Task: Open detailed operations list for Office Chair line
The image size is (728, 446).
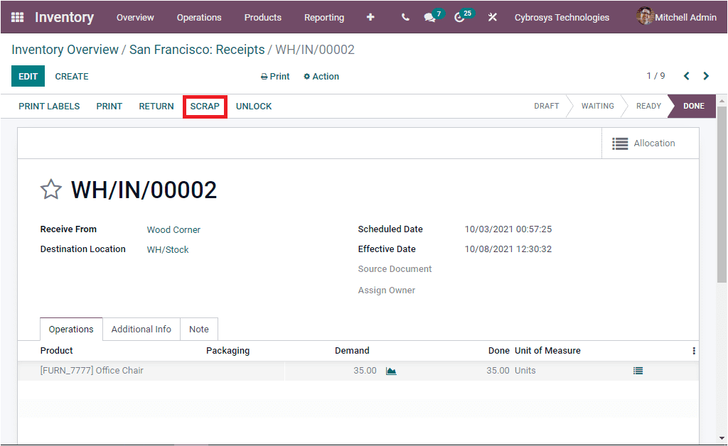Action: [x=638, y=370]
